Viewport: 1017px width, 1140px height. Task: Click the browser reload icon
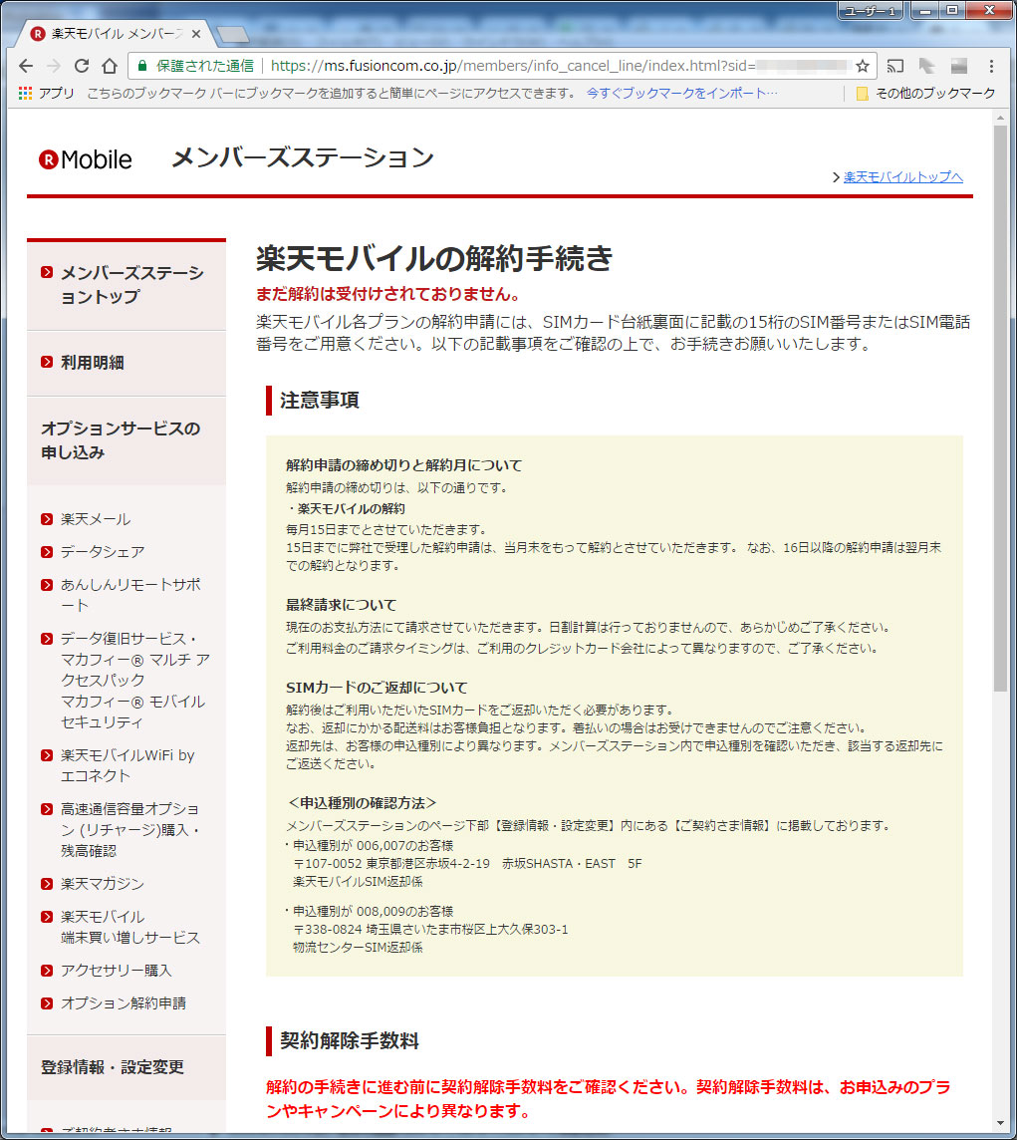coord(82,66)
